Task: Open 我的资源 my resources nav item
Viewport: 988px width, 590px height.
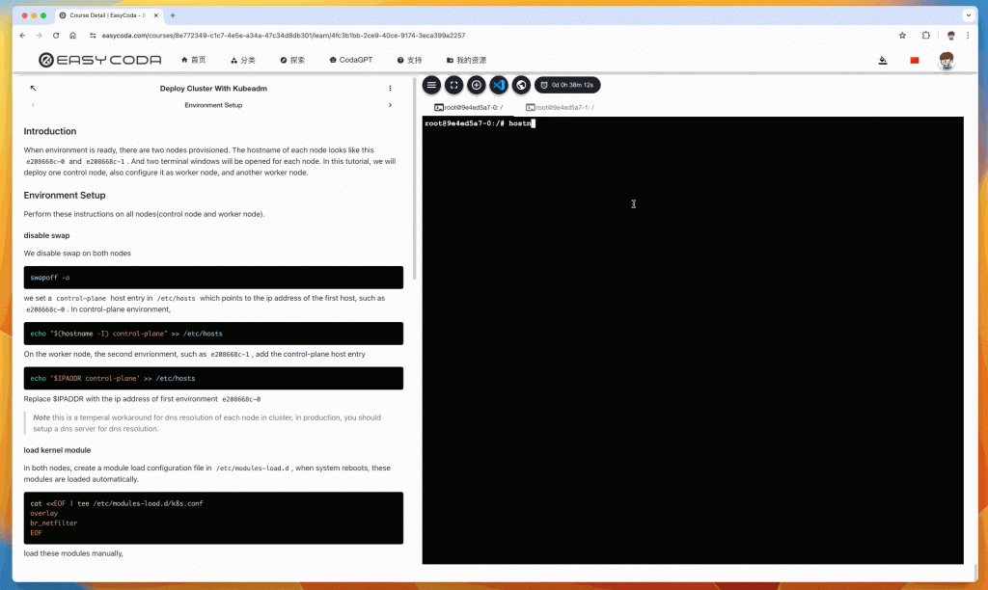Action: click(x=466, y=60)
